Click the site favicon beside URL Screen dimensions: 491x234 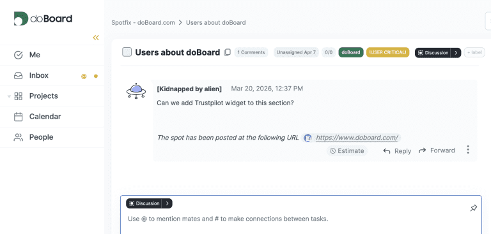point(308,138)
